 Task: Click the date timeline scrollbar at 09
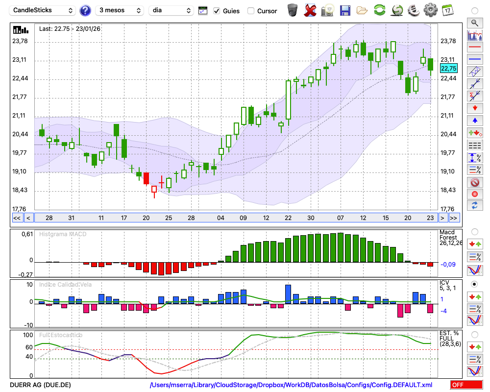[243, 218]
